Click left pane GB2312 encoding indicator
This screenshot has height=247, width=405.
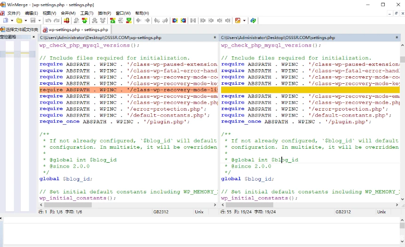[x=161, y=212]
